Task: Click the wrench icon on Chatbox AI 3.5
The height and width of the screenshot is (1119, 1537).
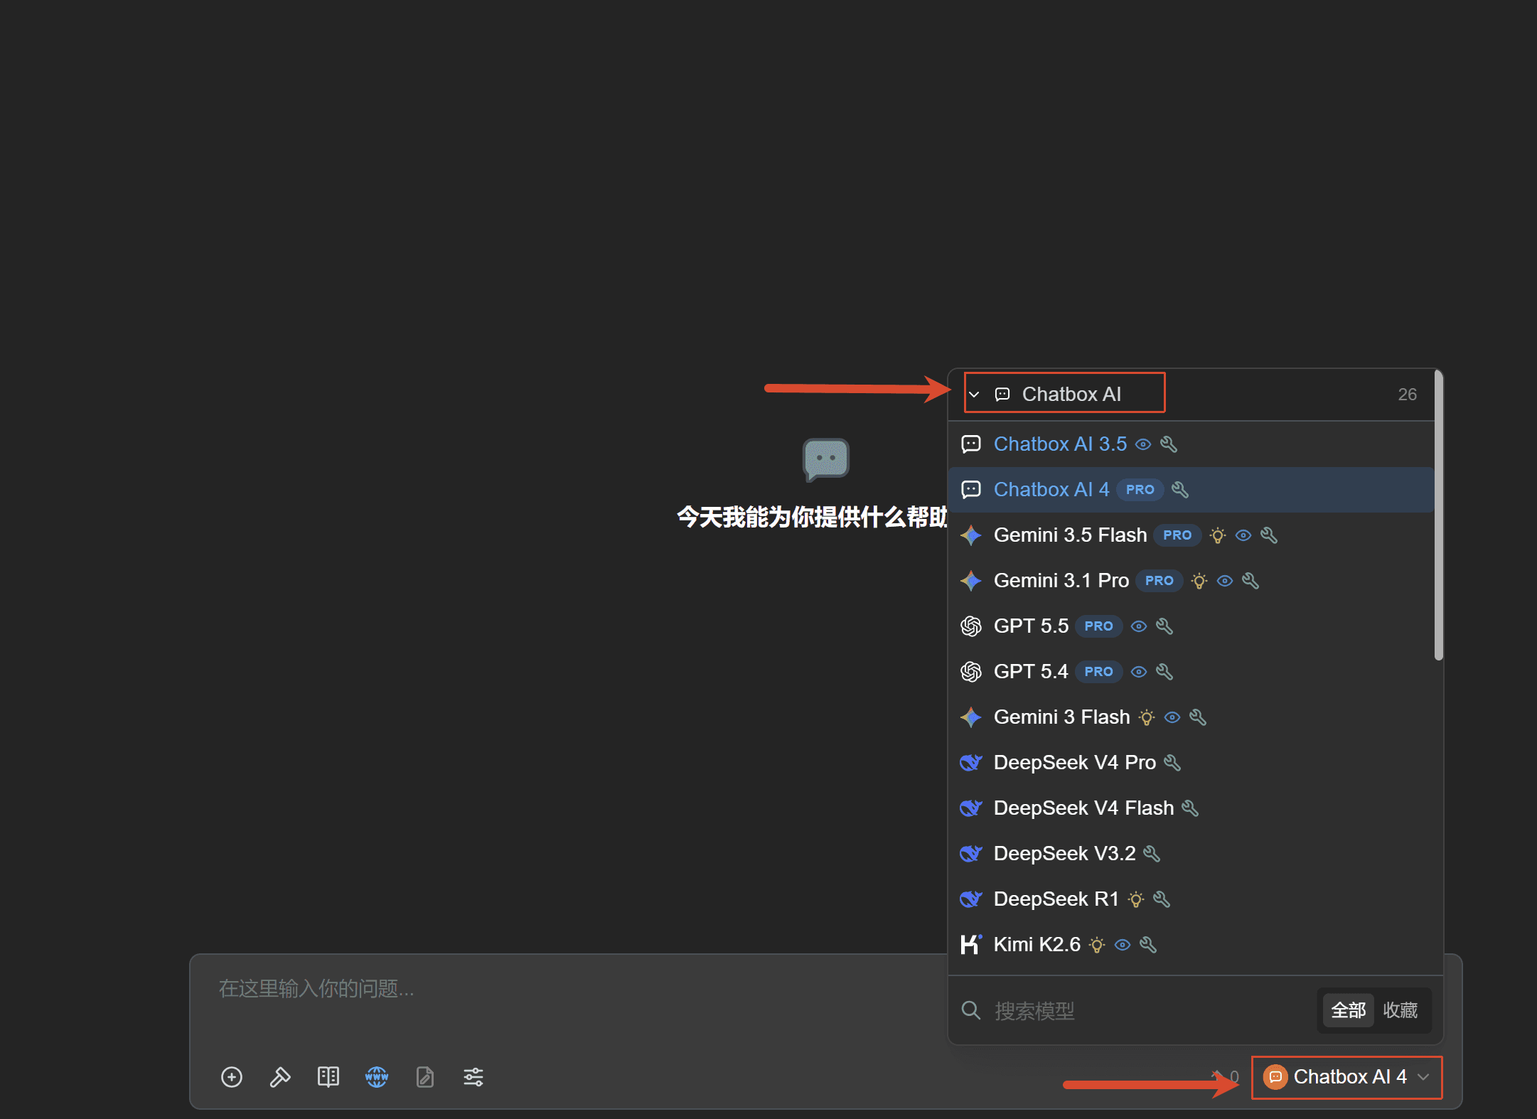Action: [1169, 444]
